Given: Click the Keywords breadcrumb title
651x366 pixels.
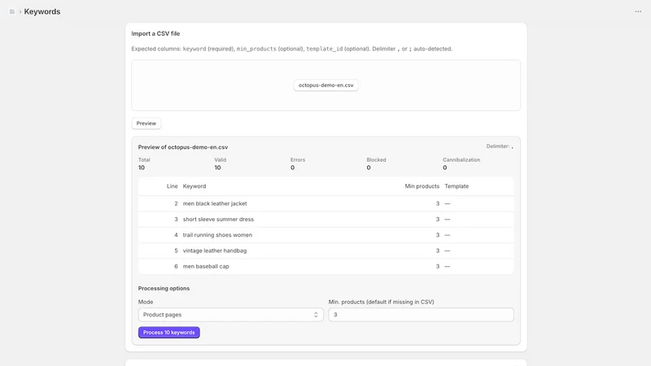Looking at the screenshot, I should (x=42, y=11).
